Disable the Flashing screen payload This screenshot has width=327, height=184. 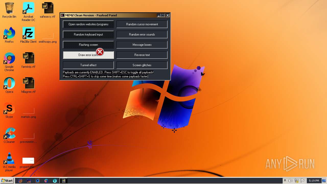click(x=88, y=45)
